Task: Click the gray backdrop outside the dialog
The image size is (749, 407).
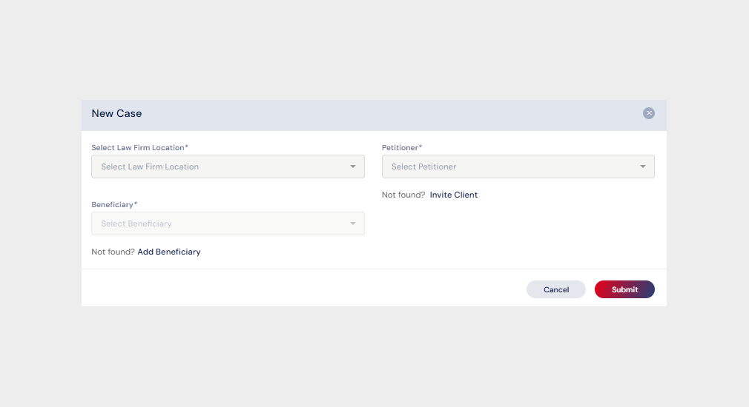Action: point(371,355)
